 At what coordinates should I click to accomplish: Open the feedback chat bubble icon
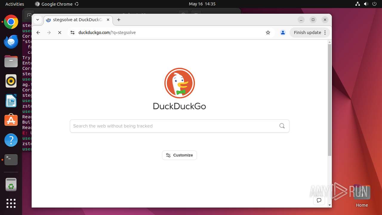click(319, 200)
